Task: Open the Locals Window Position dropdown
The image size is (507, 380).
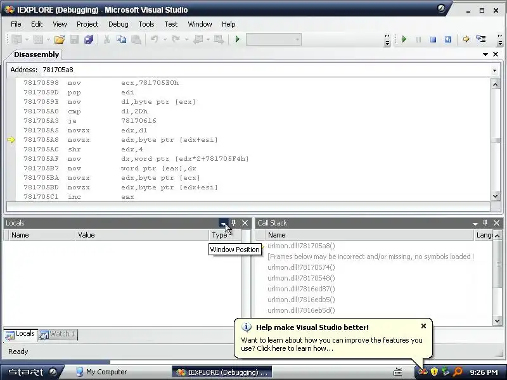Action: click(x=223, y=223)
